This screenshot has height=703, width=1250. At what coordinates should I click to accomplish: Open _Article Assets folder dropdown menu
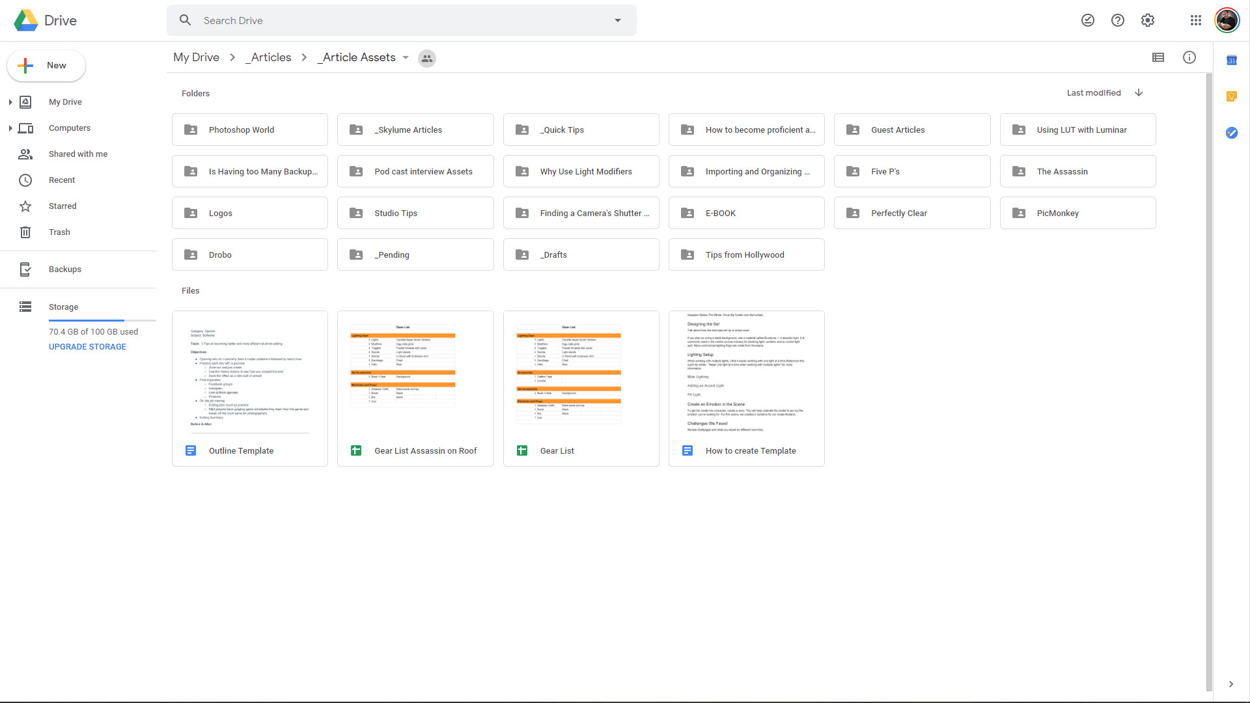tap(406, 57)
